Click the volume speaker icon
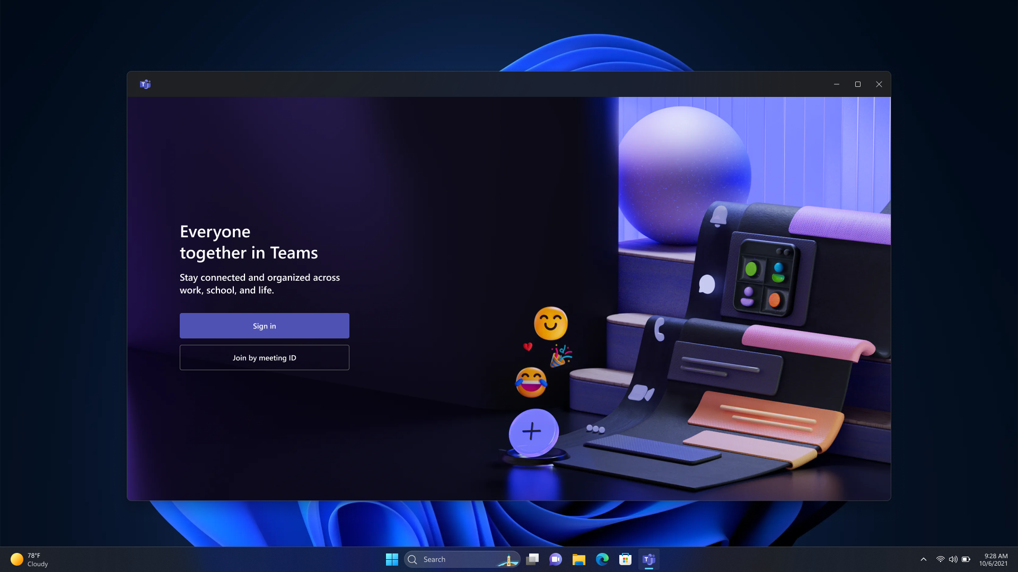Image resolution: width=1018 pixels, height=572 pixels. click(953, 559)
